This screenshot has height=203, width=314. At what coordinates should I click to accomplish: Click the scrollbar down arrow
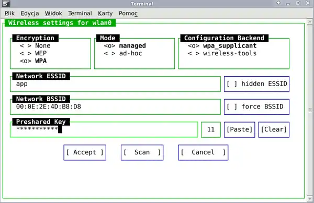tap(310, 199)
